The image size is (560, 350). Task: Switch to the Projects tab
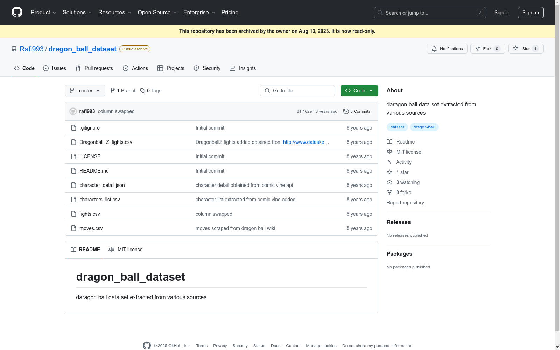[171, 68]
